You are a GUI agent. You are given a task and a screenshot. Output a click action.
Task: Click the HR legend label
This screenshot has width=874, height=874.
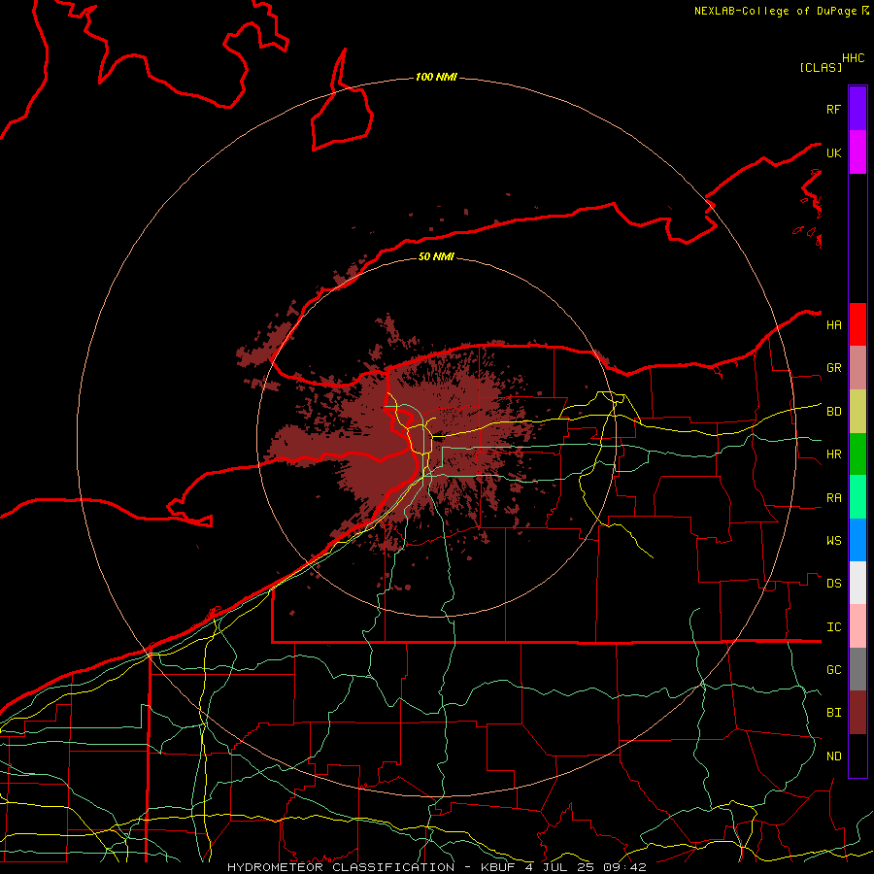[833, 454]
